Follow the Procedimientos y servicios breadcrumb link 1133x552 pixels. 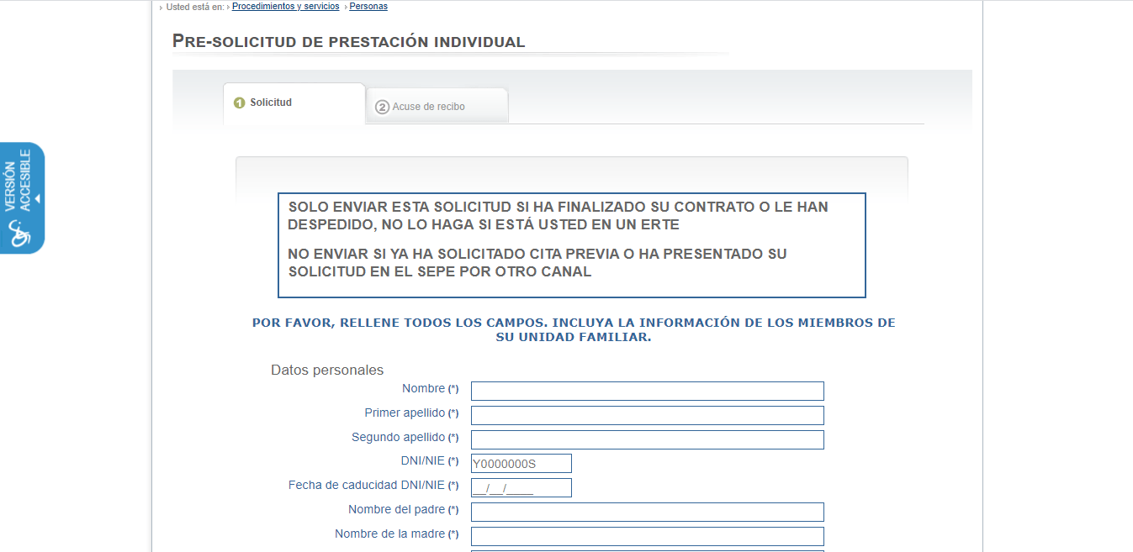click(286, 7)
